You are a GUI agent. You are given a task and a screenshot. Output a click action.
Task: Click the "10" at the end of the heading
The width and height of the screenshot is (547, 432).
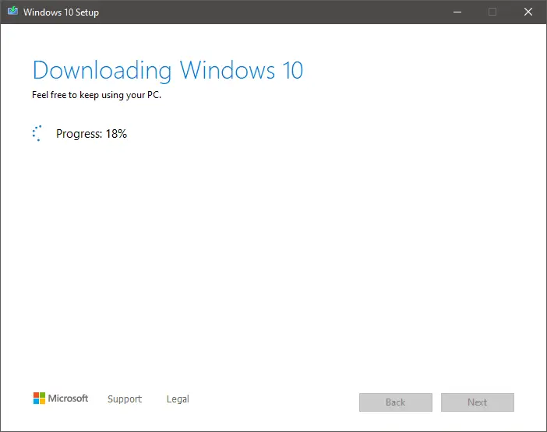[x=292, y=70]
